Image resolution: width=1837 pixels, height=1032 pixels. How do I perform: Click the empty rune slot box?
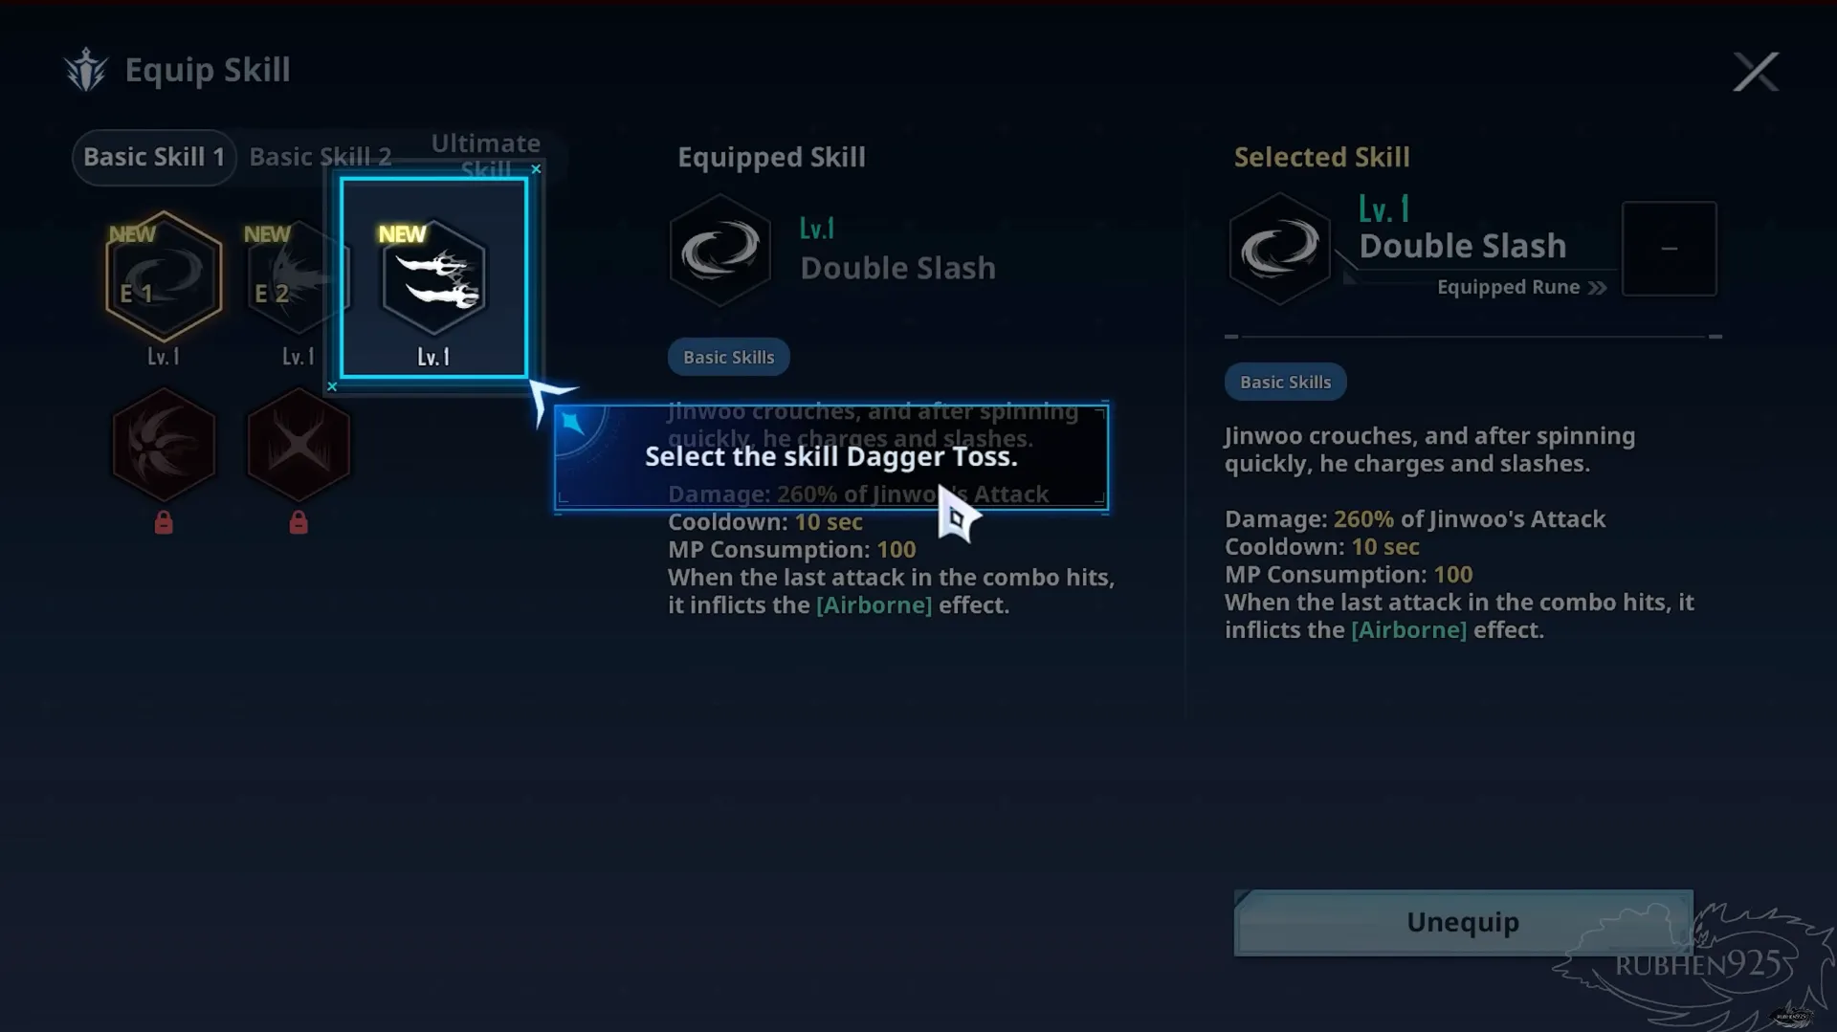(x=1669, y=249)
